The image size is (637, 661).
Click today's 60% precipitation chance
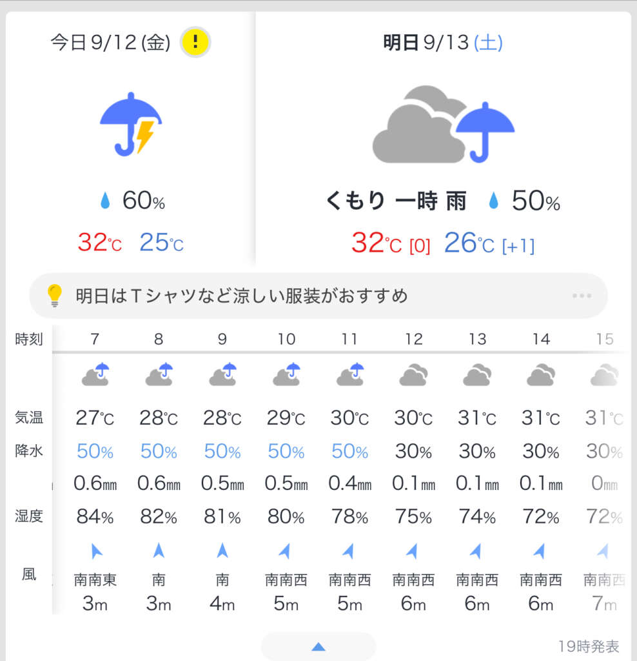[x=132, y=200]
